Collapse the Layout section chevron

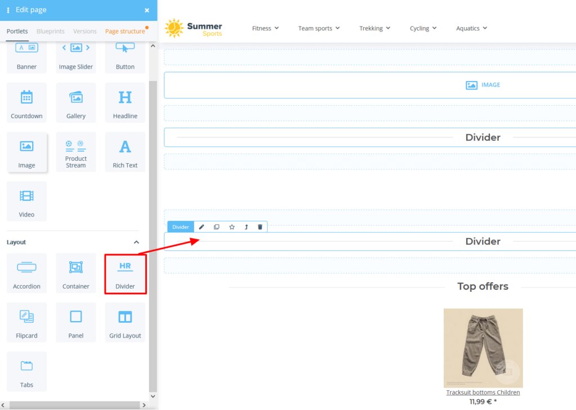[x=136, y=242]
